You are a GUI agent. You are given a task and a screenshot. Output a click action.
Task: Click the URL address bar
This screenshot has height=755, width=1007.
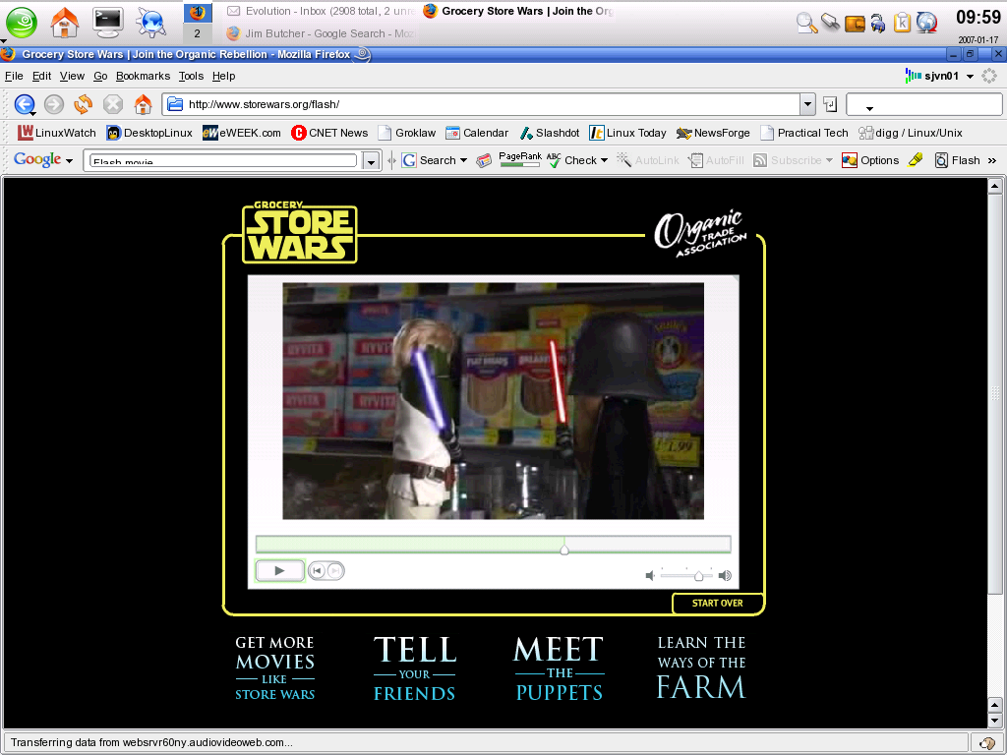click(481, 104)
